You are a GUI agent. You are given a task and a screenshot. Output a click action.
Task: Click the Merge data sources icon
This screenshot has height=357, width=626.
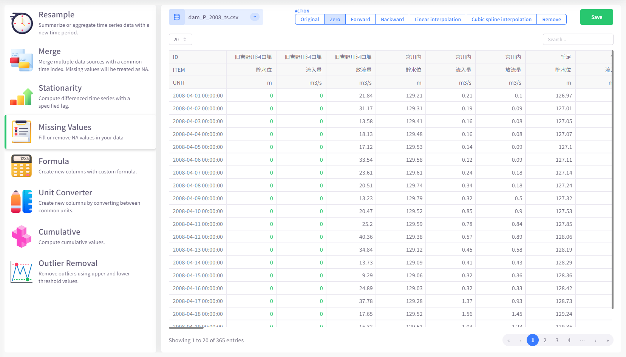click(22, 60)
